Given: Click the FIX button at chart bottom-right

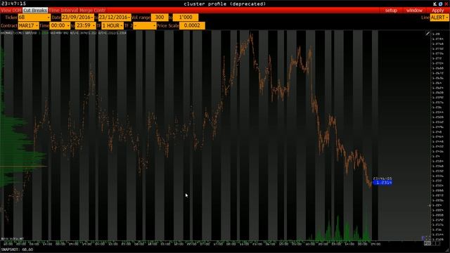Looking at the screenshot, I should [x=427, y=244].
